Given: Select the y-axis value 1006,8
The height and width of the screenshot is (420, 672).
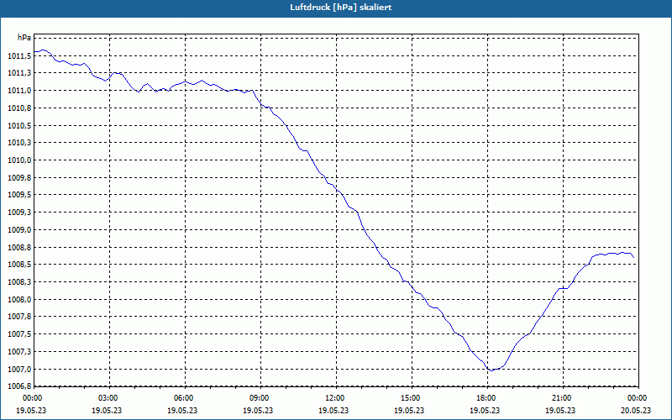Looking at the screenshot, I should pyautogui.click(x=19, y=386).
